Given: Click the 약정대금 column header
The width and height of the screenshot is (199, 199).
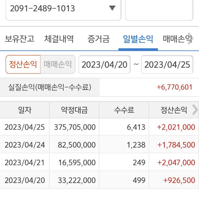Looking at the screenshot, I should tap(74, 110).
